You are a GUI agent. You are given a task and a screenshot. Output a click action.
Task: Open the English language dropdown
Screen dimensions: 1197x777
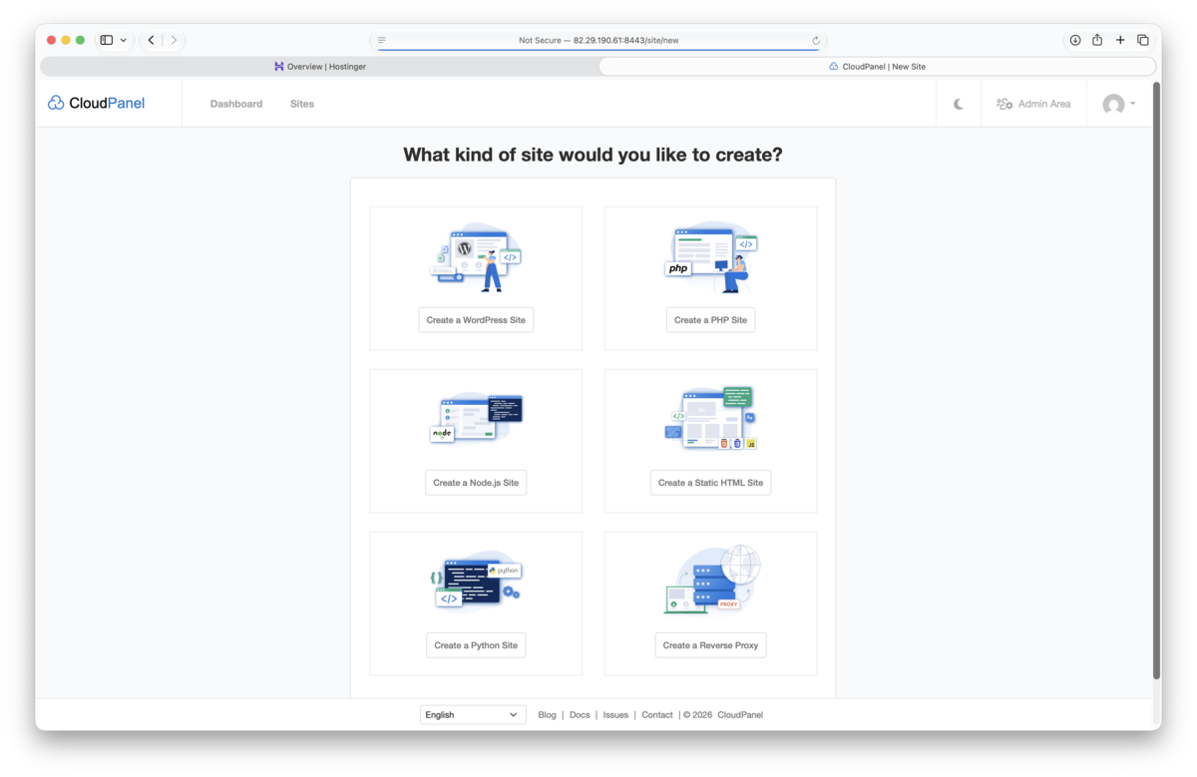tap(473, 715)
